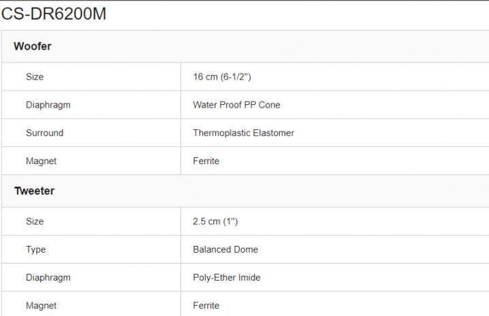Screen dimensions: 489x316
Task: Click the Balanced Dome value
Action: [x=225, y=249]
